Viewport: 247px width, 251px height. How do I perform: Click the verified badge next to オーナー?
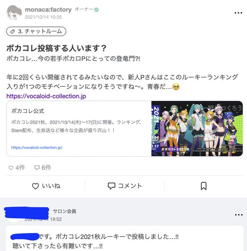click(x=96, y=10)
